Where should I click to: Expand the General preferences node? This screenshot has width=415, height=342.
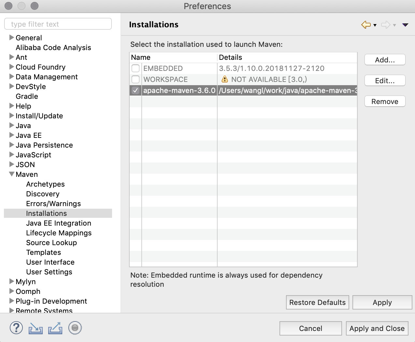click(12, 38)
